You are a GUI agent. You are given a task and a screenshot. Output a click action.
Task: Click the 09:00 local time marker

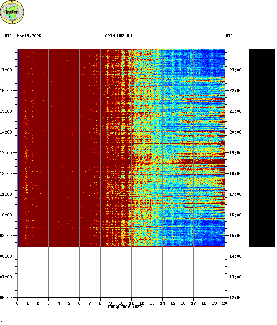[6, 236]
